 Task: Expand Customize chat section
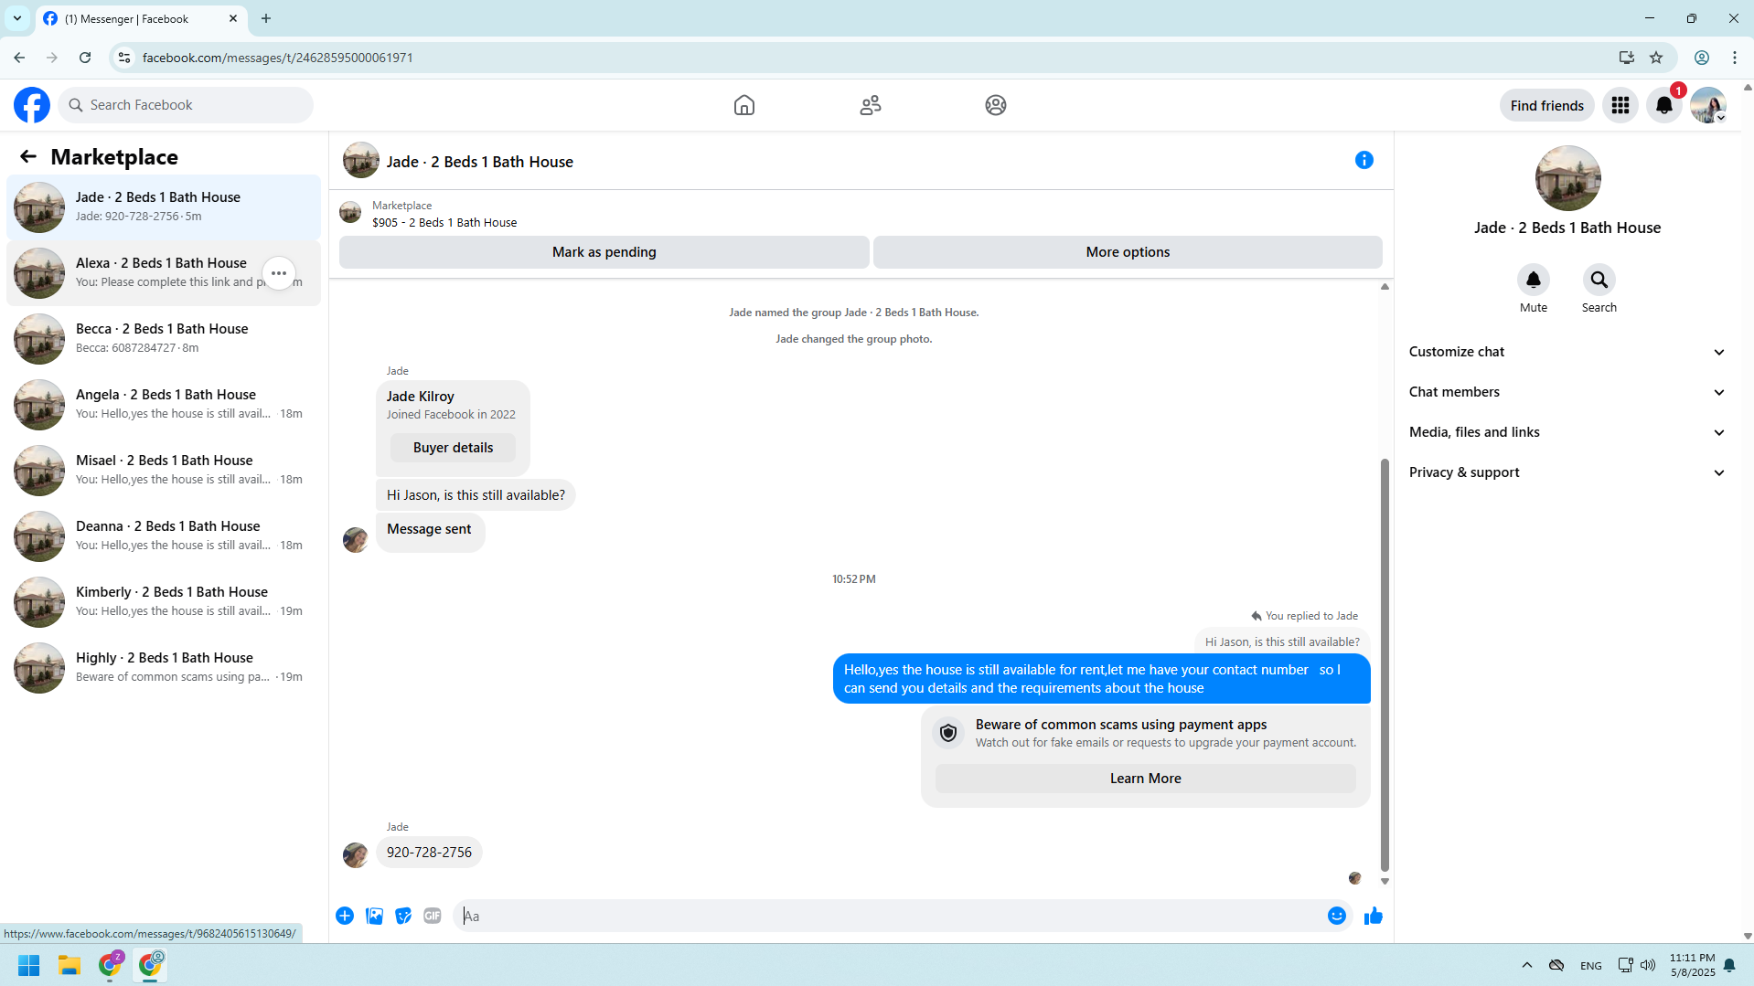tap(1567, 352)
